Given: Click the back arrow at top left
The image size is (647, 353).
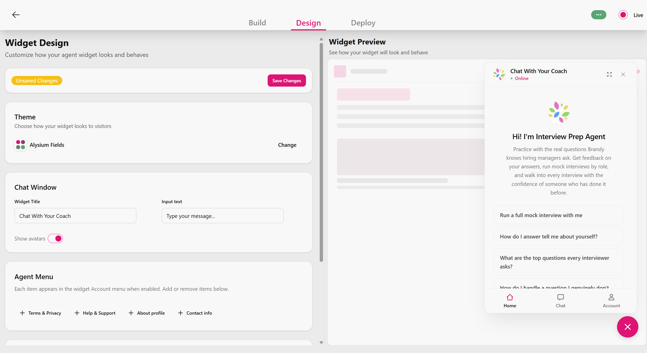Looking at the screenshot, I should pyautogui.click(x=16, y=14).
